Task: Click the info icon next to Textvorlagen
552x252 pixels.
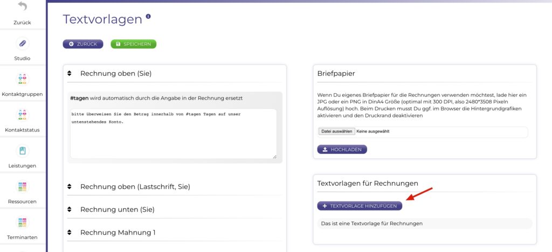Action: tap(148, 17)
